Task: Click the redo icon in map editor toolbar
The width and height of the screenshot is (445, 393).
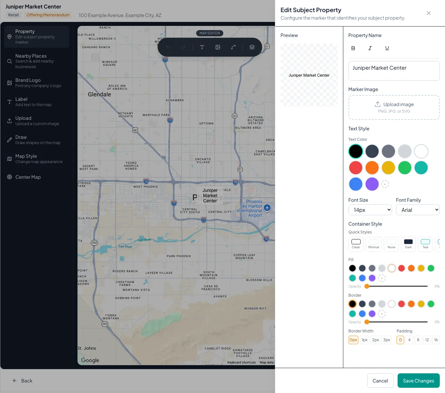Action: [183, 47]
